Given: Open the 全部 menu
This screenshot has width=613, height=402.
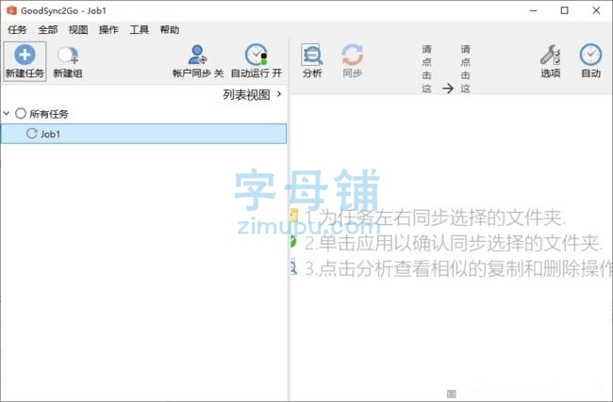Looking at the screenshot, I should 48,30.
